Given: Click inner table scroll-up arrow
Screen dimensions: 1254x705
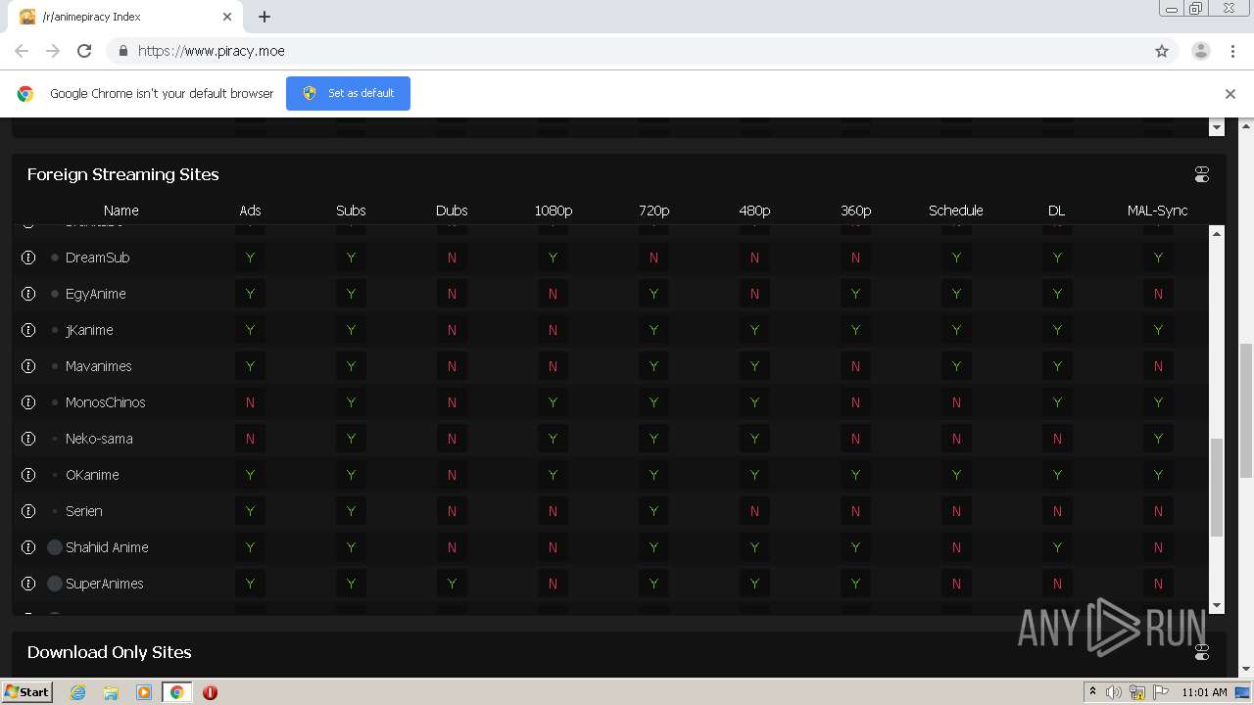Looking at the screenshot, I should (x=1217, y=233).
